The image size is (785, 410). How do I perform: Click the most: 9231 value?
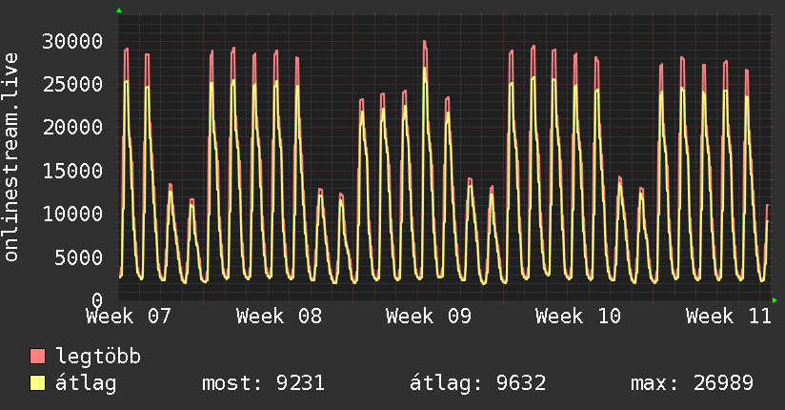pos(263,383)
